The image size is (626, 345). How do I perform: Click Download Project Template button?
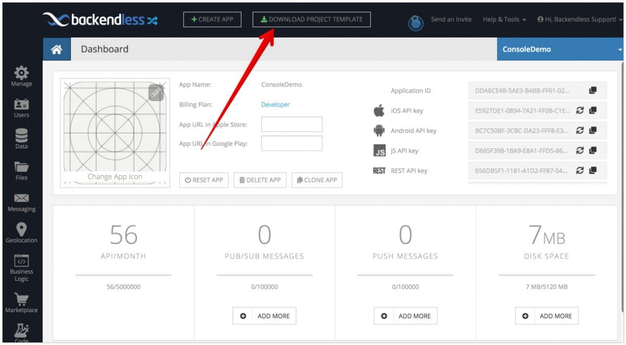click(311, 19)
